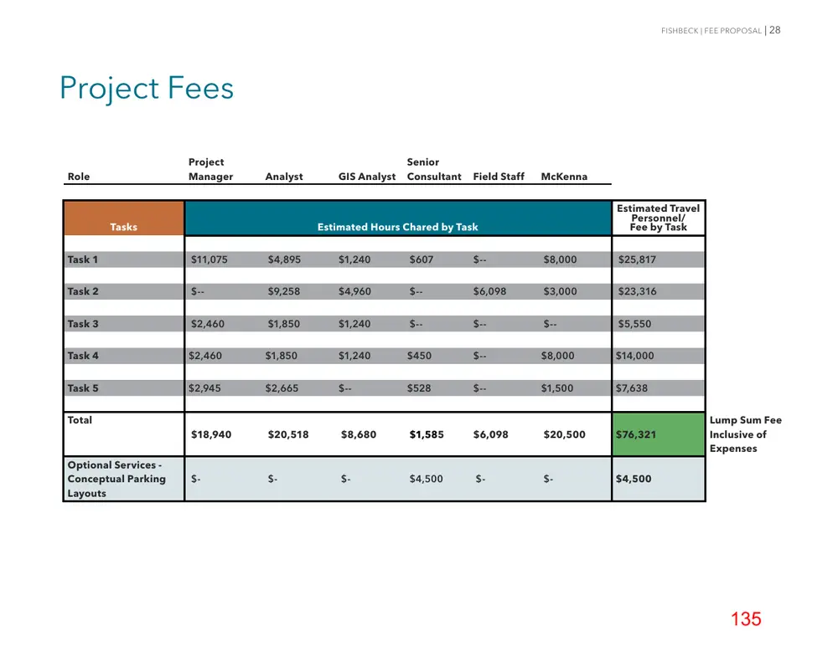Click the $11,075 Project Manager value
Screen dimensions: 838x647
[x=209, y=259]
